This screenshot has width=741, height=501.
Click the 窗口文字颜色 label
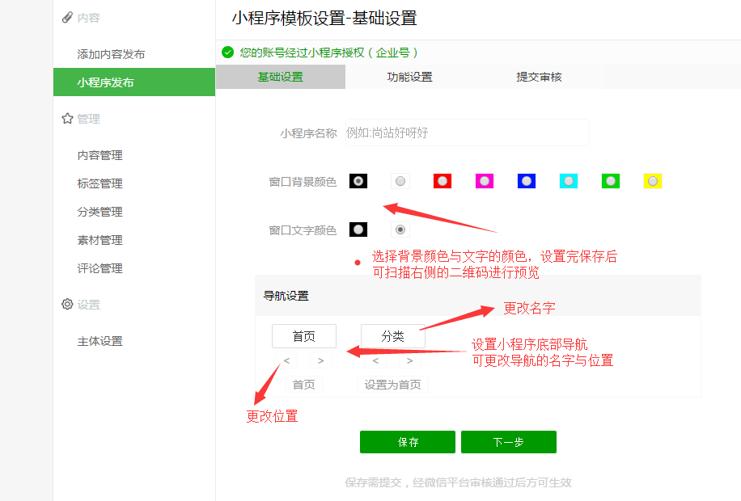click(303, 230)
